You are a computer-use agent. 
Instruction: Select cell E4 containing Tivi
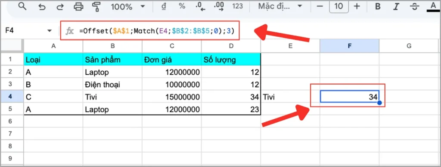click(x=290, y=97)
